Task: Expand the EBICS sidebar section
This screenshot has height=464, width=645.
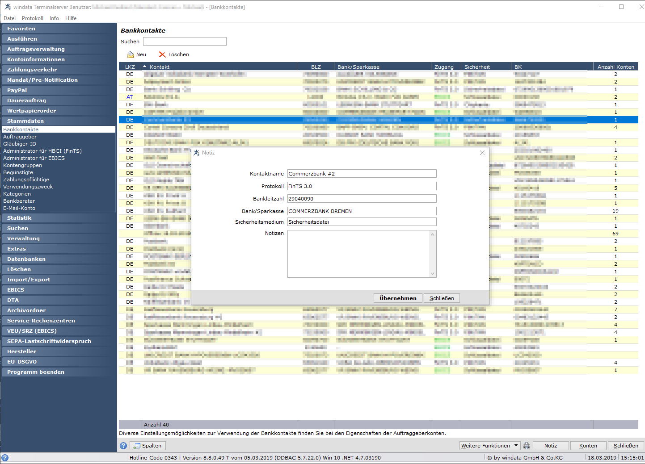Action: coord(59,290)
